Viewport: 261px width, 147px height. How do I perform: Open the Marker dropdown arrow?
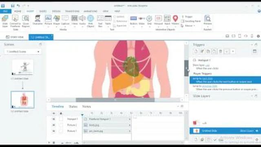pyautogui.click(x=175, y=27)
